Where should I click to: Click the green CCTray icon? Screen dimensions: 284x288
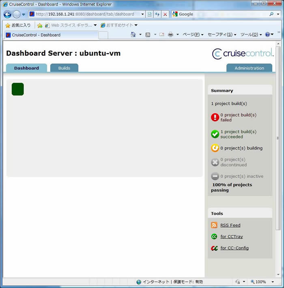214,236
